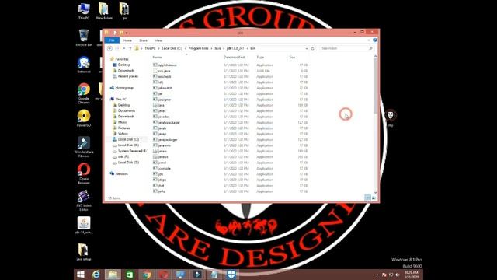Switch to the large icons view in the status bar
The image size is (497, 280).
(x=374, y=198)
